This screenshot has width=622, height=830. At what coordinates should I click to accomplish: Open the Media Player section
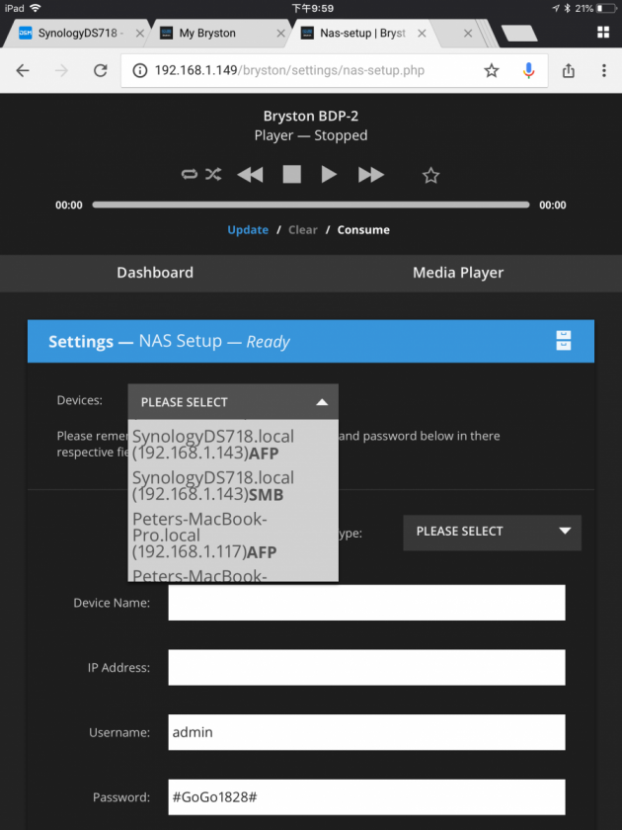click(x=458, y=273)
